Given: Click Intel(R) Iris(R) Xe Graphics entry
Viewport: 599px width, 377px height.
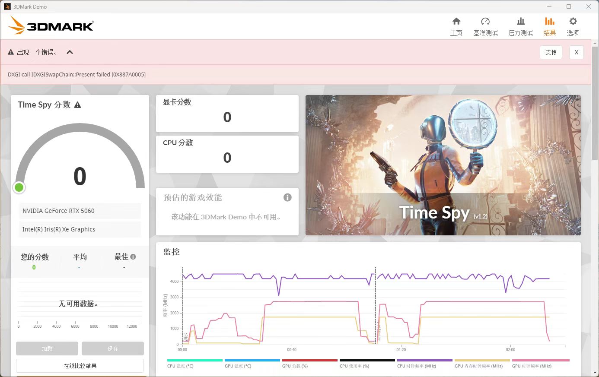Looking at the screenshot, I should (x=80, y=229).
